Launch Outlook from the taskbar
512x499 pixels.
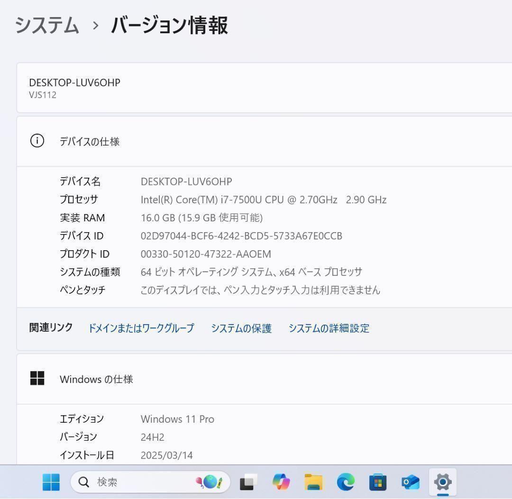411,481
